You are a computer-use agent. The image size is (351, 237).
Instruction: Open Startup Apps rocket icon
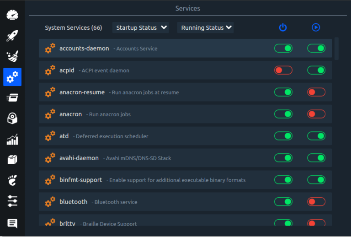point(12,36)
